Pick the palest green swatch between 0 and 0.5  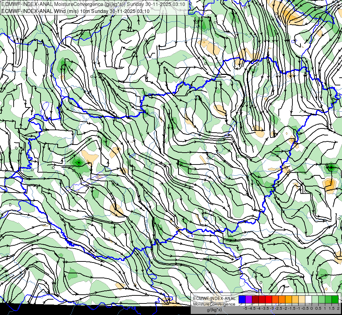click(315, 299)
